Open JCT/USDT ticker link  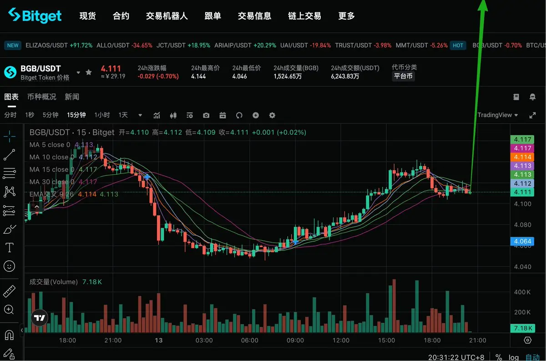[x=183, y=46]
